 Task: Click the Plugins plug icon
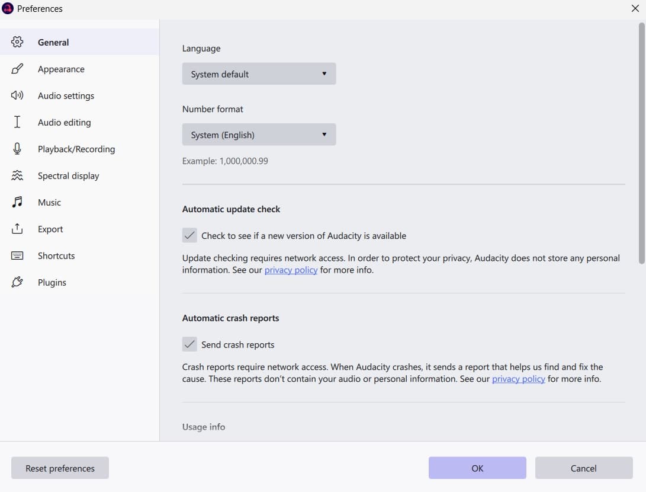(17, 282)
